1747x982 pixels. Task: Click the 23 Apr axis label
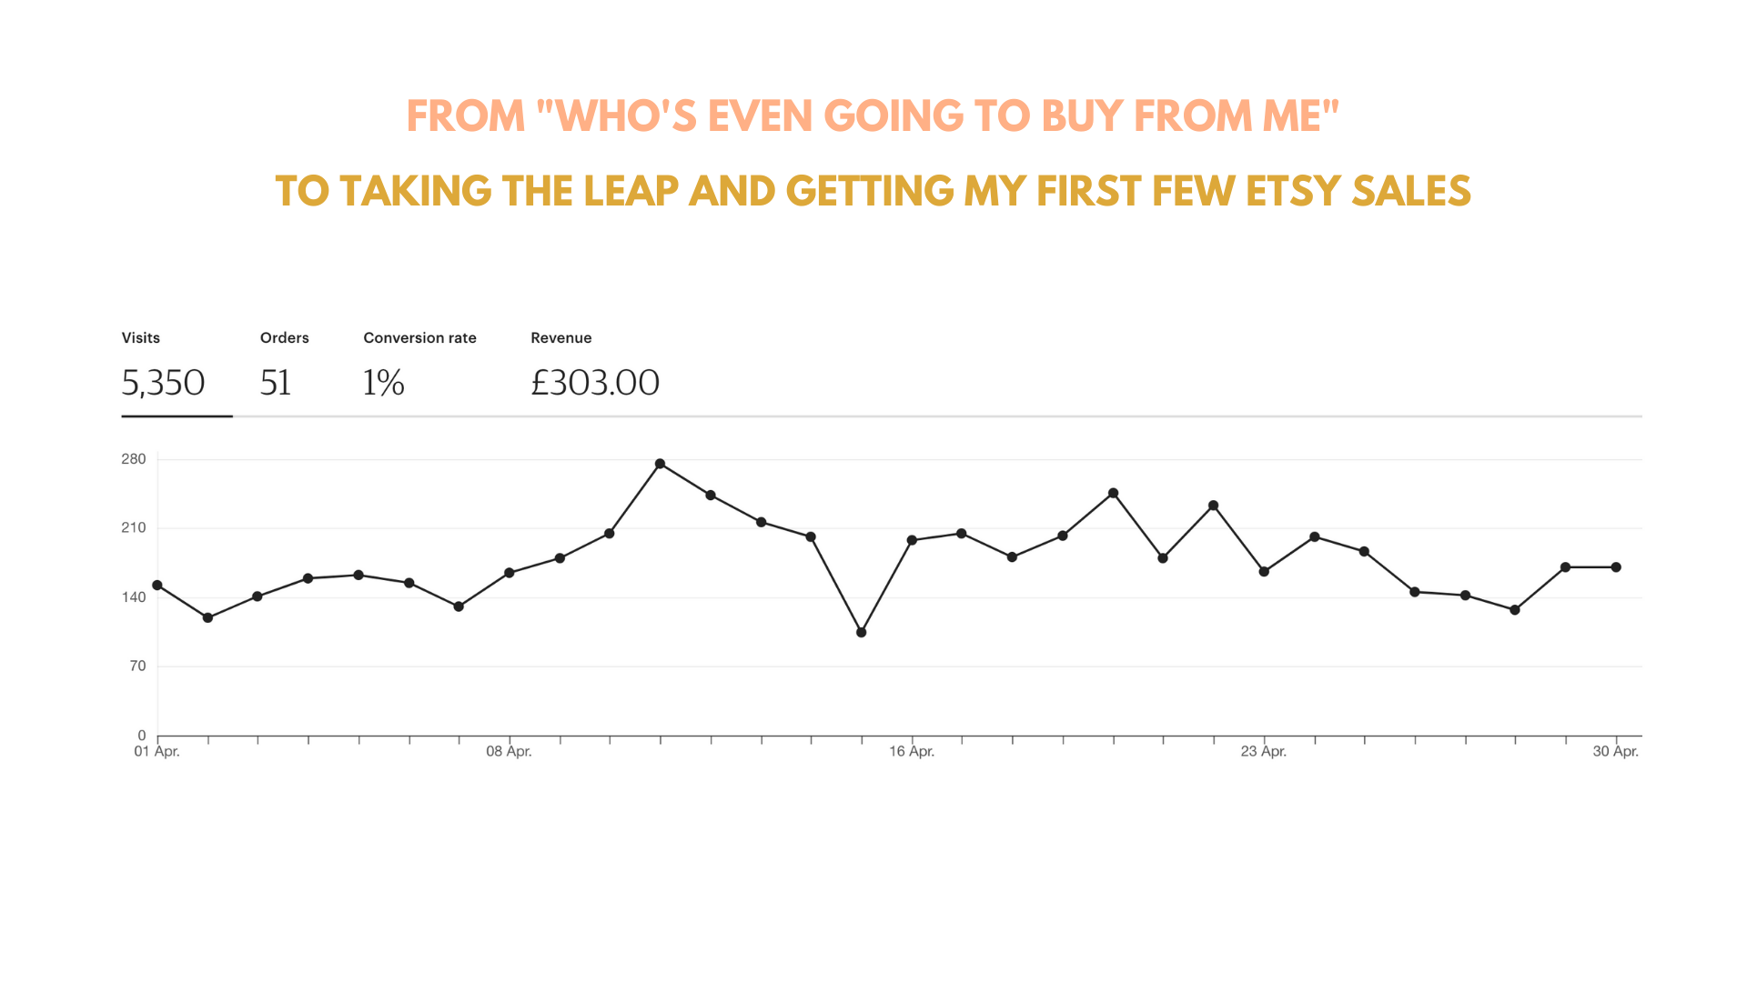[x=1264, y=751]
